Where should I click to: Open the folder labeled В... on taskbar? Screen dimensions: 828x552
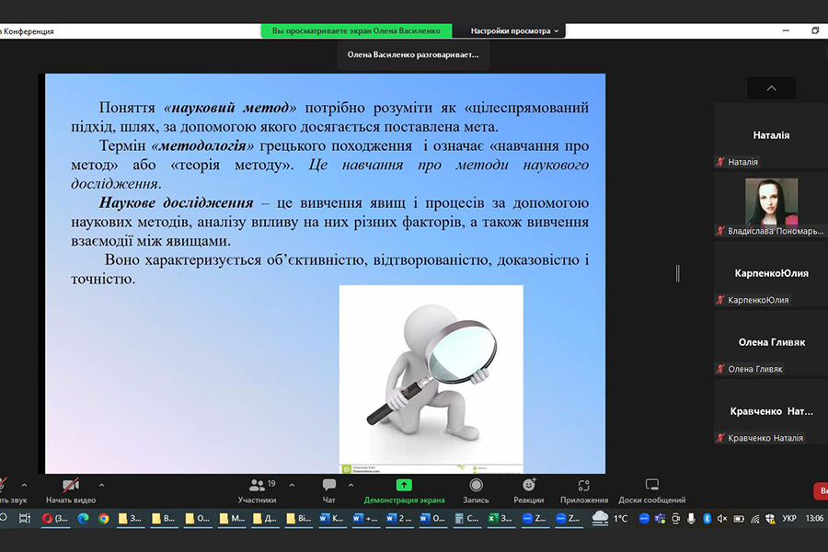click(163, 518)
